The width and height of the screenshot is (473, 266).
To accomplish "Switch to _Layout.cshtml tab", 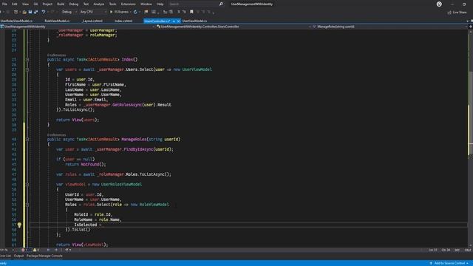I will [92, 21].
